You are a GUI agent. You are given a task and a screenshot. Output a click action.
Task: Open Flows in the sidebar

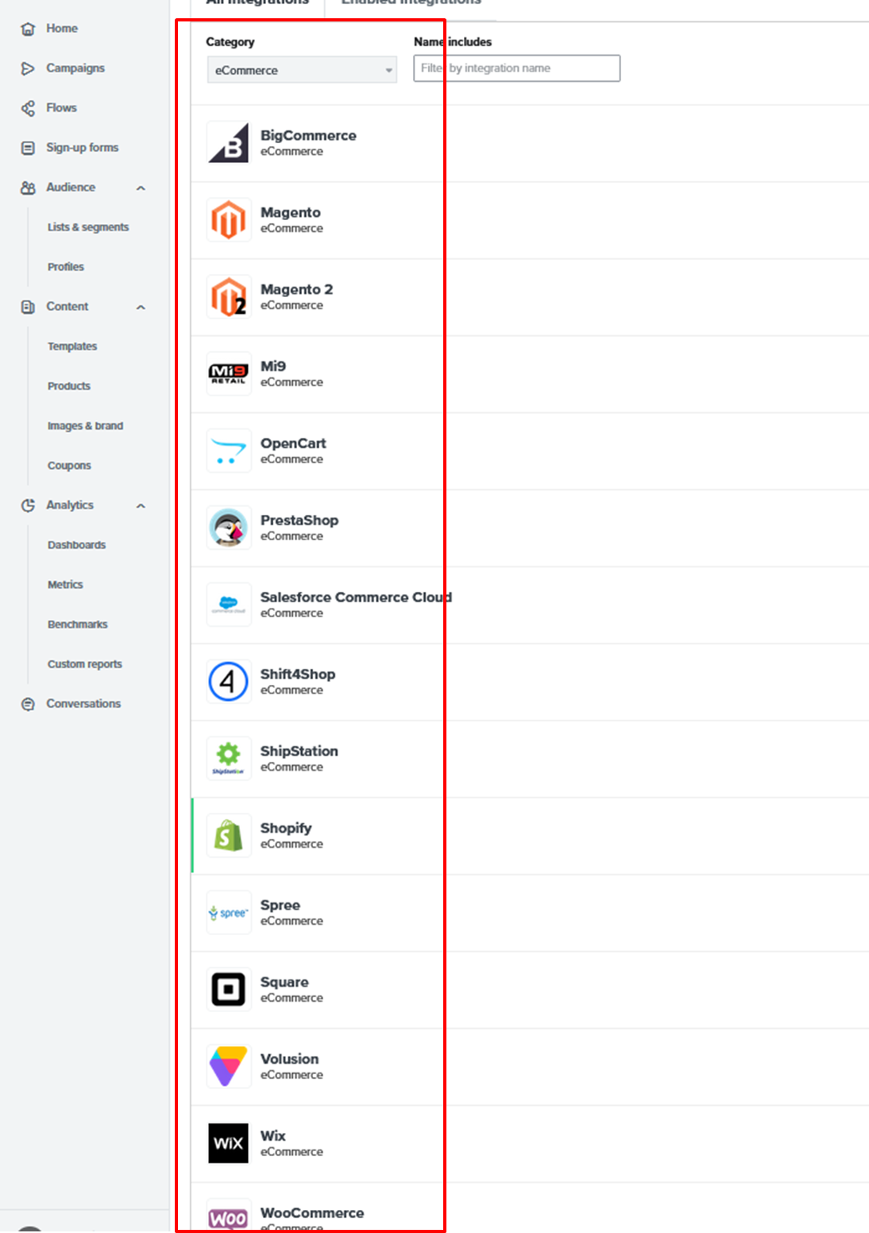[x=61, y=108]
